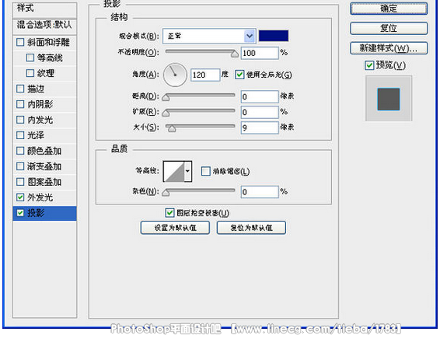Enable the 光泽 checkbox
440x342 pixels.
(20, 135)
